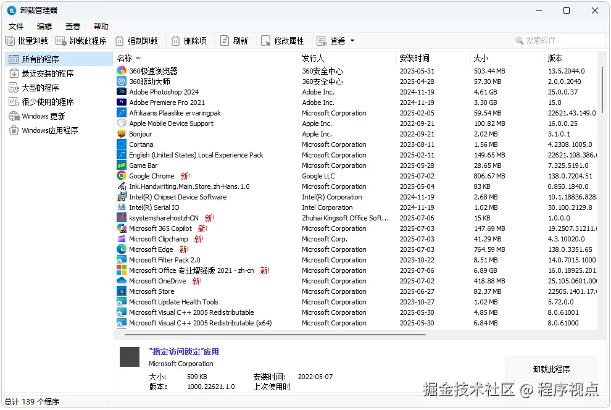This screenshot has height=410, width=611.
Task: Open the 文件 menu
Action: (x=16, y=26)
